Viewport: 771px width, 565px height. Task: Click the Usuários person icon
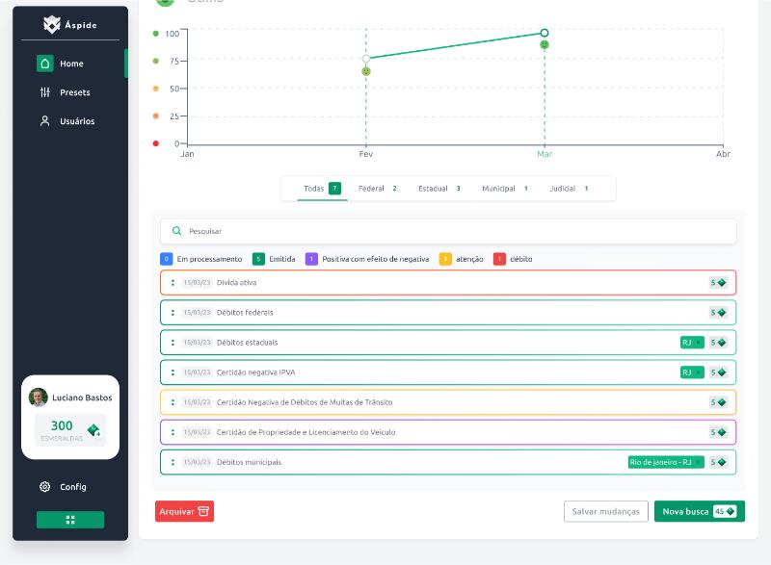pyautogui.click(x=44, y=120)
